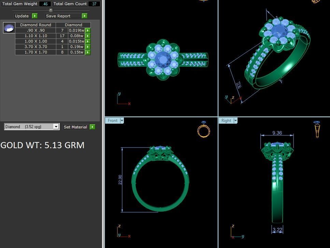This screenshot has width=330, height=248.
Task: Click the 0.15tw weight cell
Action: pyautogui.click(x=76, y=52)
